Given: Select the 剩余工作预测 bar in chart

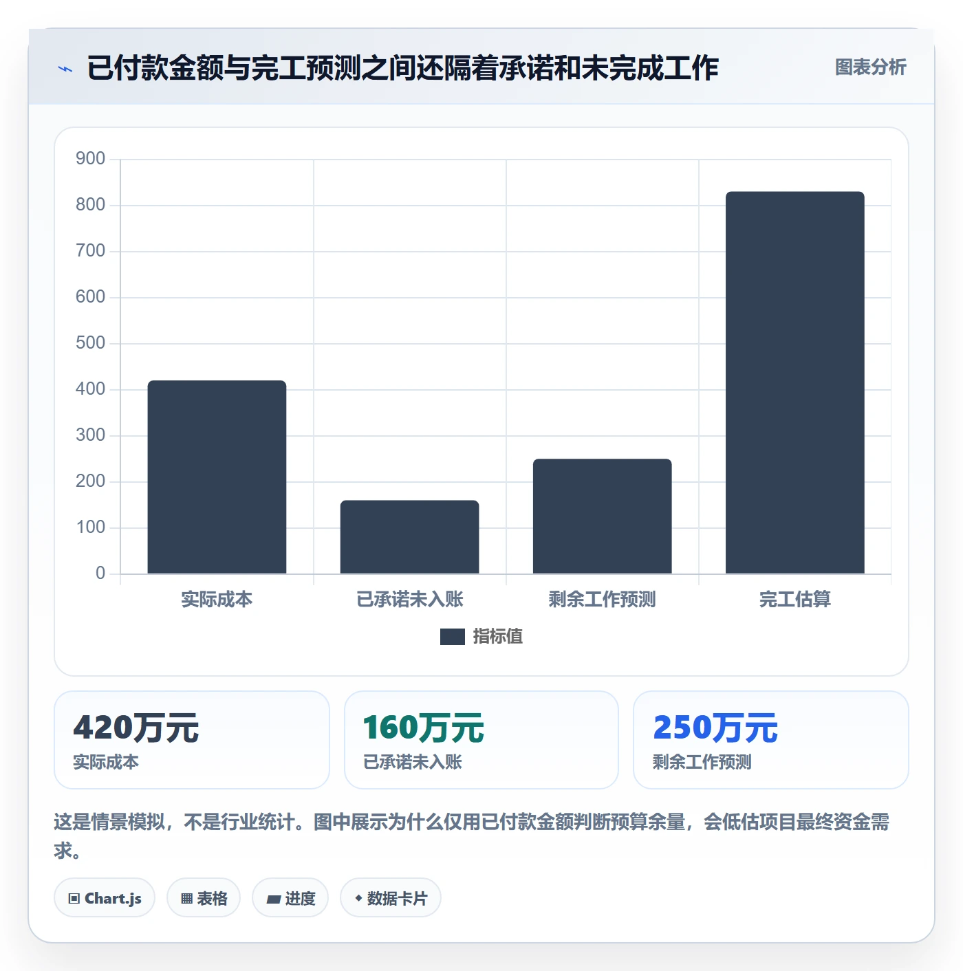Looking at the screenshot, I should pos(602,516).
